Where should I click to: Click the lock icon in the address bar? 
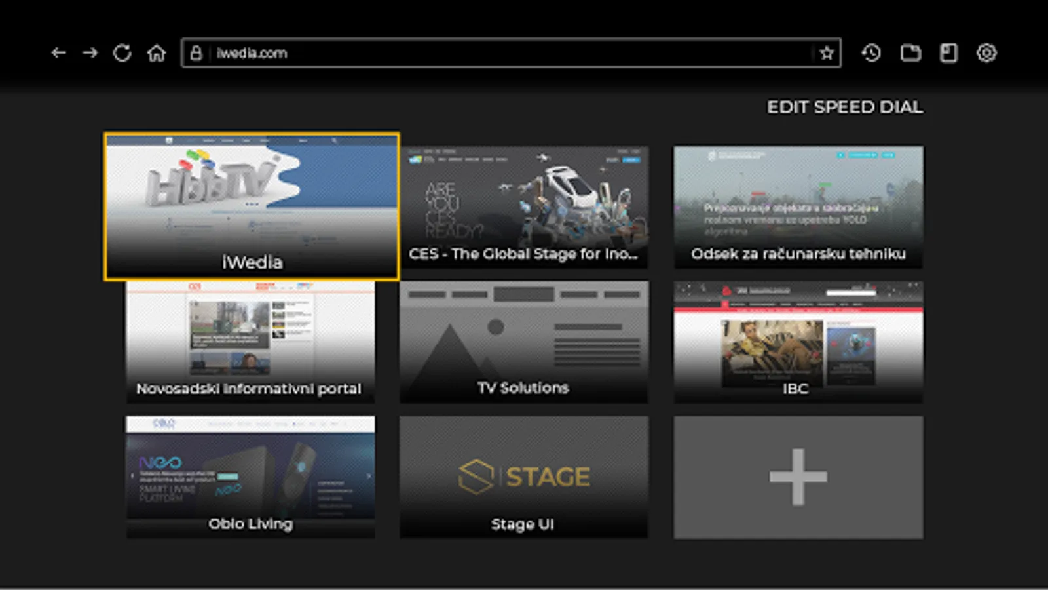196,53
